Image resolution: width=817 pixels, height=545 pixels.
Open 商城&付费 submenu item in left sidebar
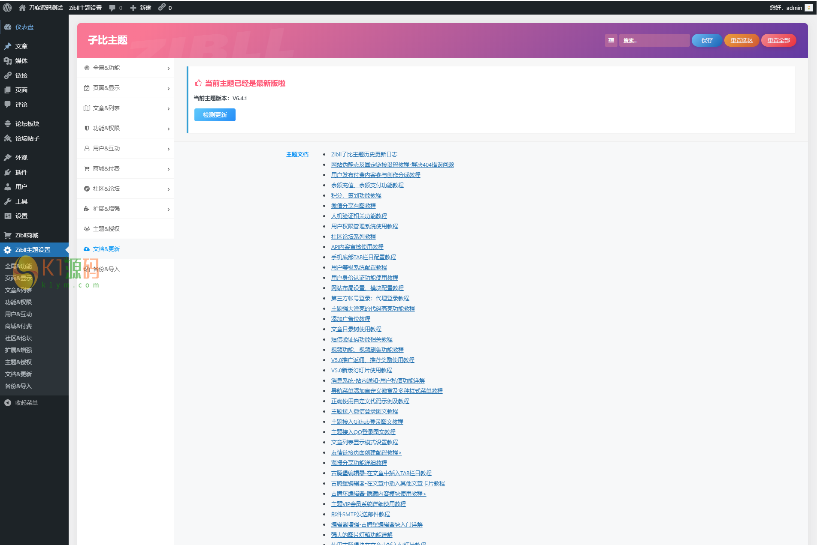point(18,326)
